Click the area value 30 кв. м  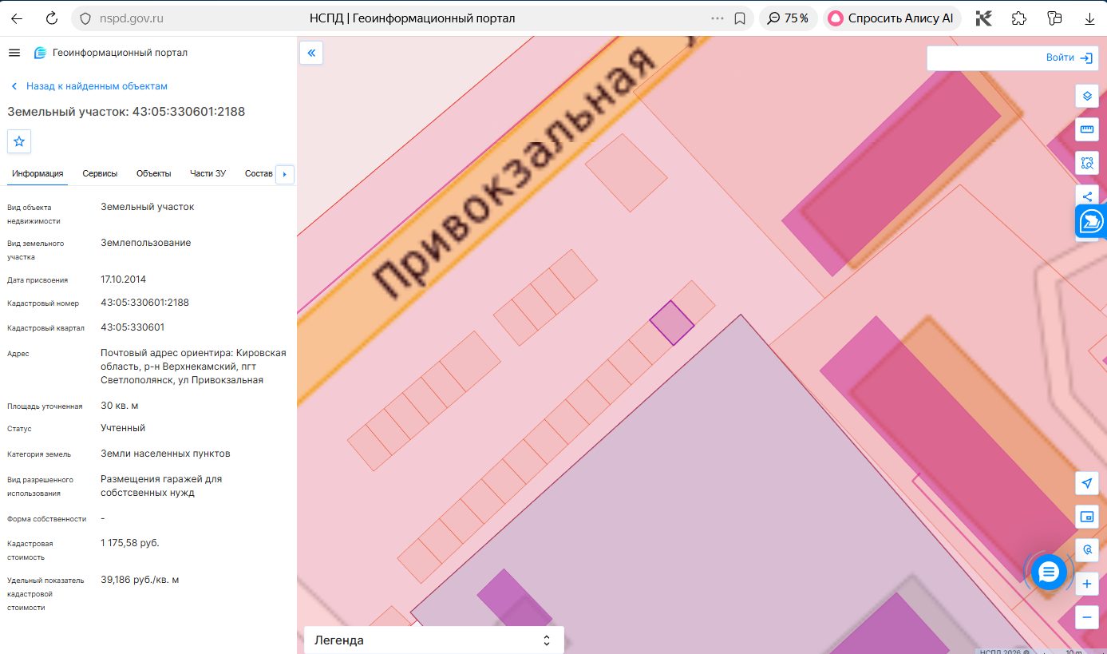click(x=120, y=406)
